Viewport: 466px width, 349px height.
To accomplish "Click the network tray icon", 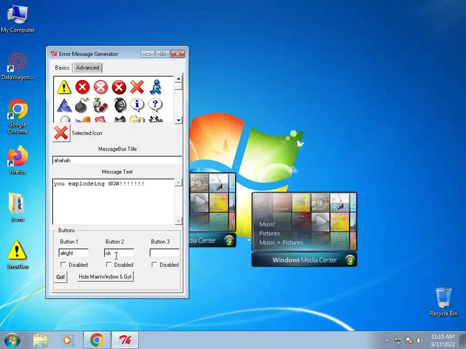I will click(398, 340).
